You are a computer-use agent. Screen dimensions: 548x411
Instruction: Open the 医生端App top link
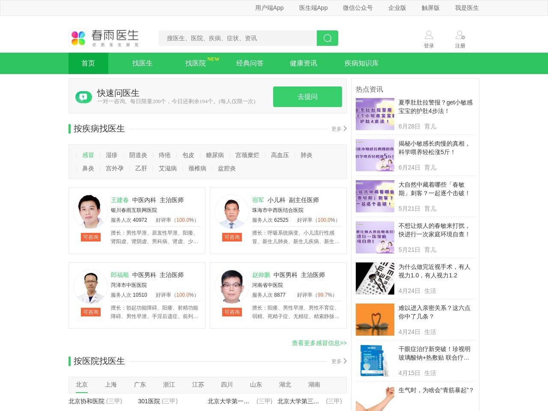(313, 8)
